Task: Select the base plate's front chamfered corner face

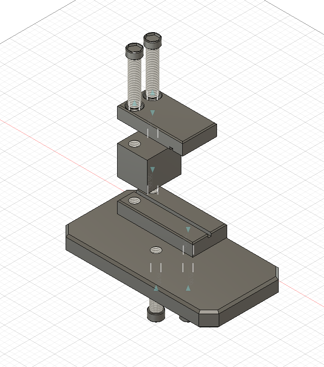Action: (209, 319)
